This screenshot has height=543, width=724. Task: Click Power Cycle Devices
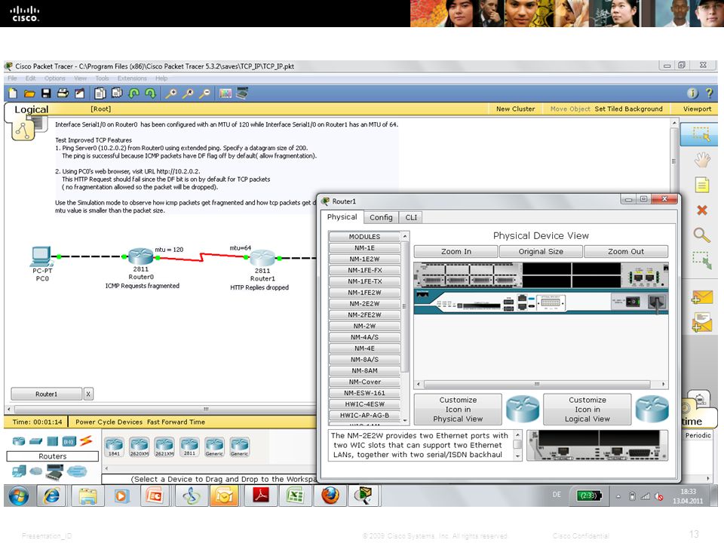tap(109, 422)
